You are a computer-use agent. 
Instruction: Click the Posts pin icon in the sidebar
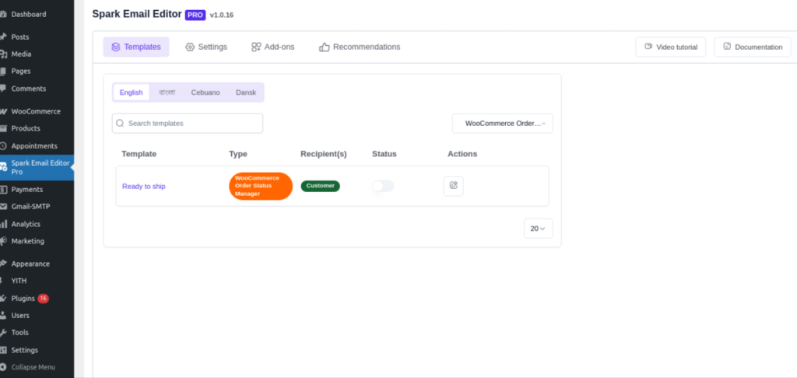(x=3, y=37)
